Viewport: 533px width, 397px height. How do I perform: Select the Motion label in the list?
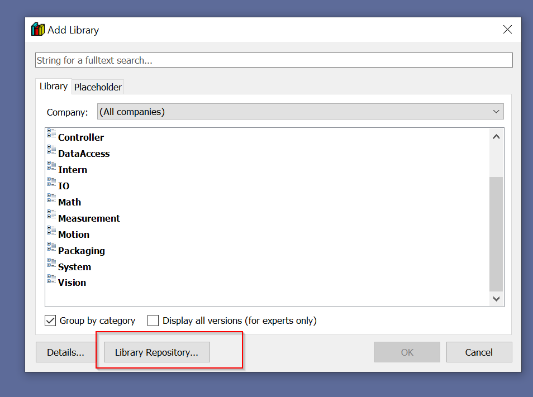tap(74, 235)
